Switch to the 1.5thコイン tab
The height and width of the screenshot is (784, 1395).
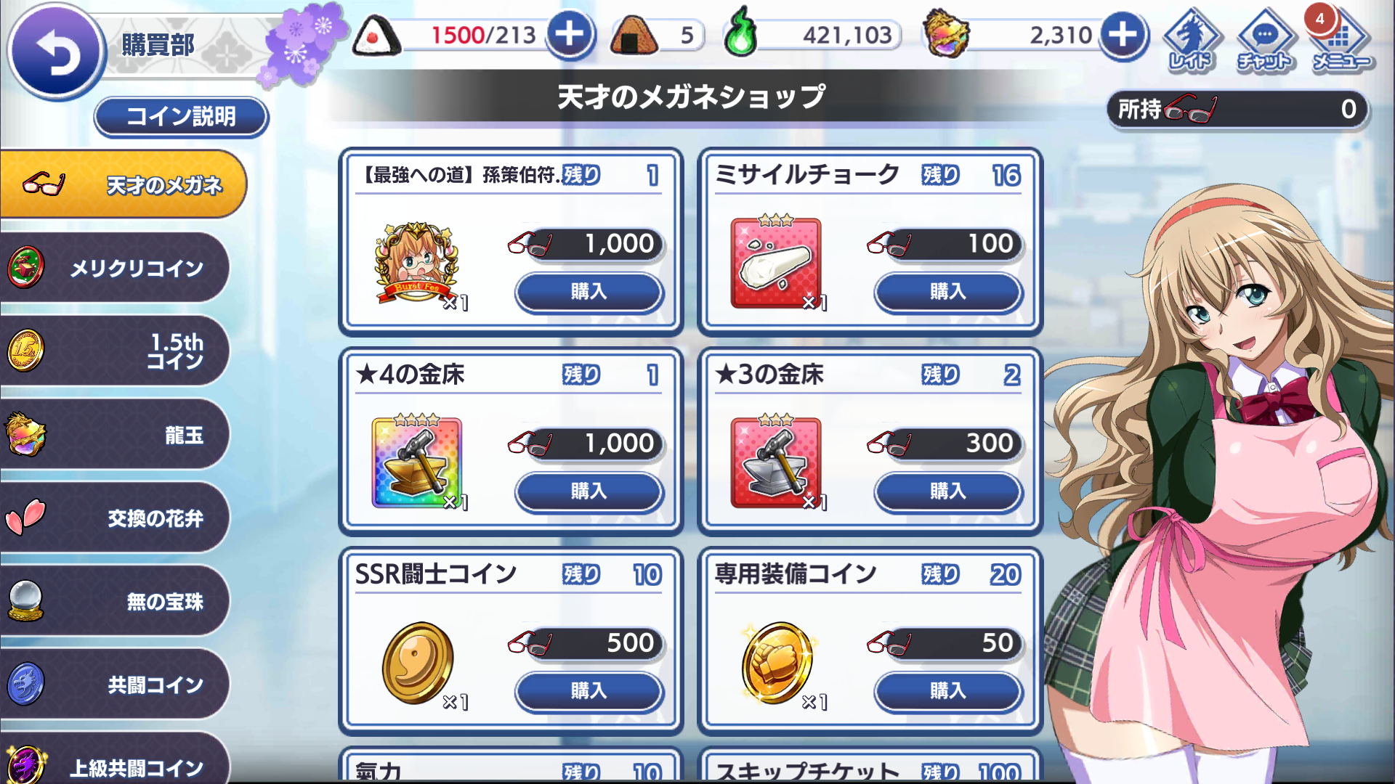click(115, 351)
